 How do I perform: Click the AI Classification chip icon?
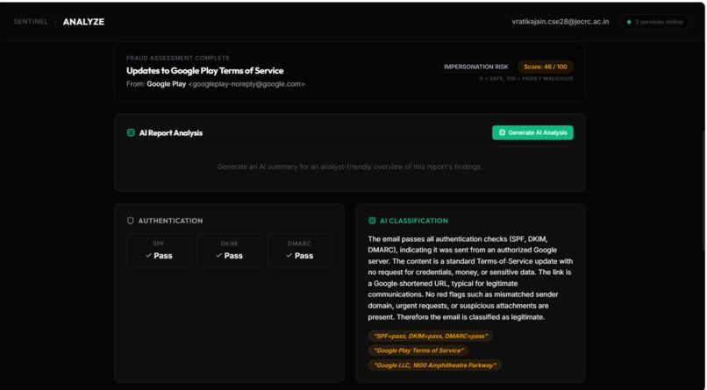point(372,221)
